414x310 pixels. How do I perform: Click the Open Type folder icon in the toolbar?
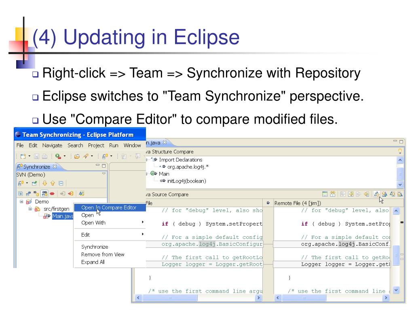[77, 156]
